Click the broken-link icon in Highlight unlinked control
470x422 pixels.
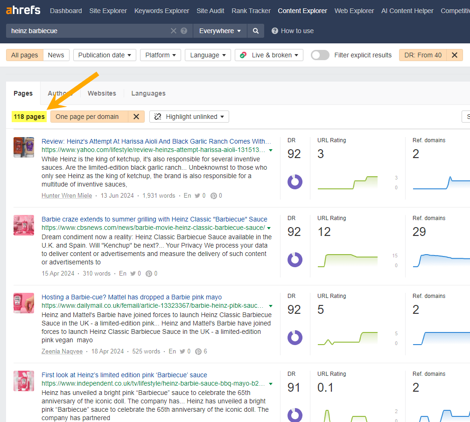tap(157, 117)
